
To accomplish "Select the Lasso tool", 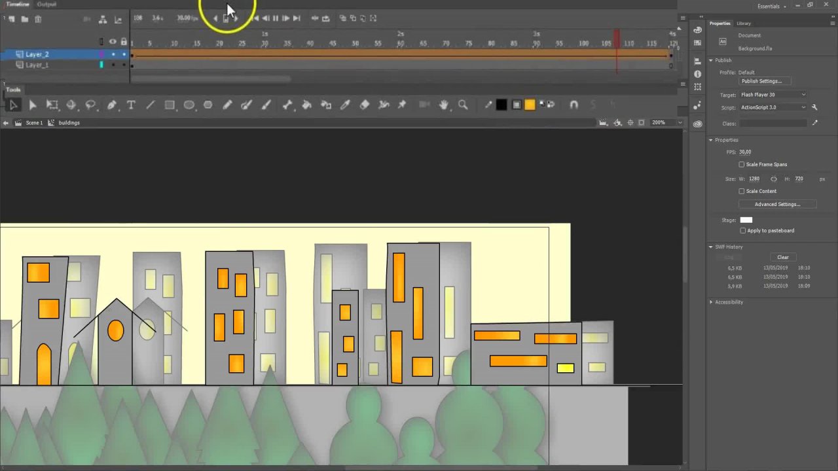I will [91, 105].
